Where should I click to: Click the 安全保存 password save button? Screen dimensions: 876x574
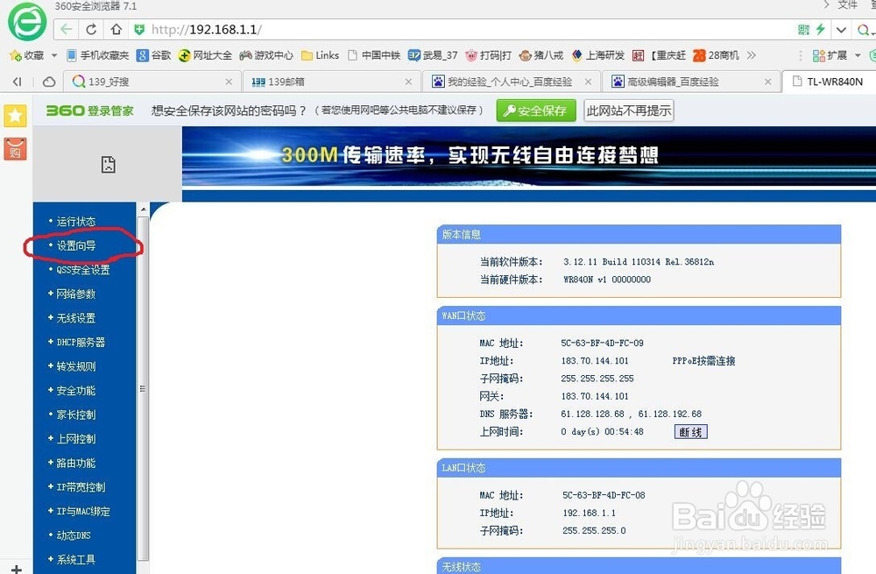pyautogui.click(x=536, y=110)
